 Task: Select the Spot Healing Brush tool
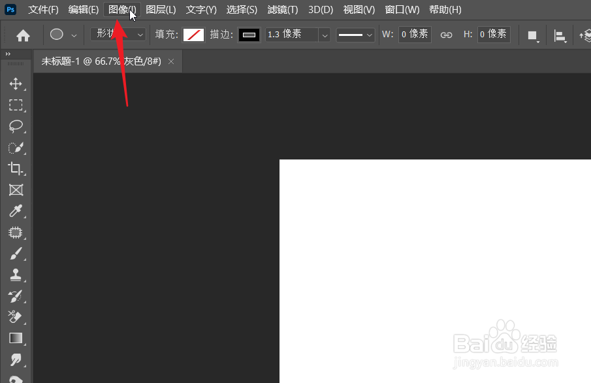[16, 233]
